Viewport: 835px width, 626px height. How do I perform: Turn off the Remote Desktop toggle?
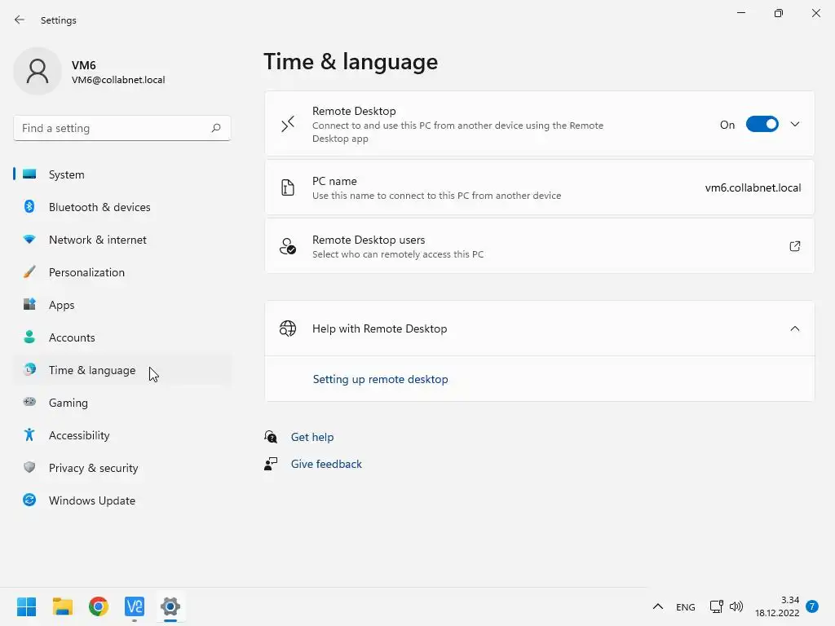762,125
